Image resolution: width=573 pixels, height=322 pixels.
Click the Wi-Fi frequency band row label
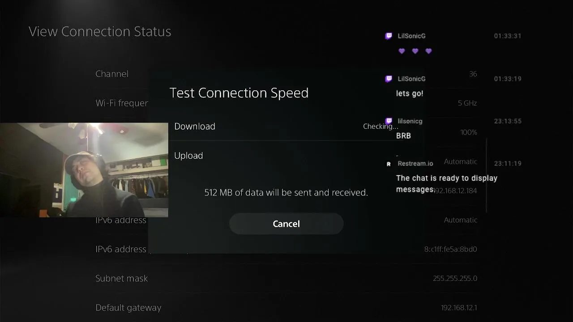tap(122, 103)
